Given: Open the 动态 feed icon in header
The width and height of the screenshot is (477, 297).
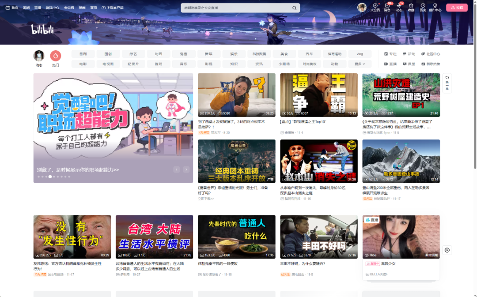Looking at the screenshot, I should click(x=399, y=7).
